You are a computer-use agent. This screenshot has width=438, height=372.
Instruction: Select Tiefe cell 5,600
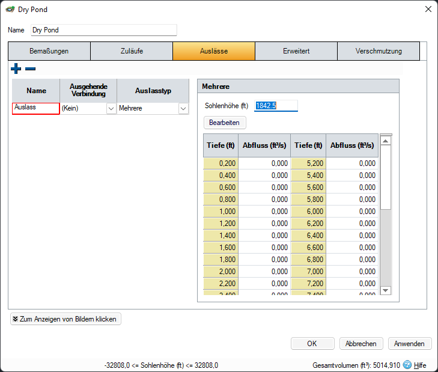[x=308, y=188]
